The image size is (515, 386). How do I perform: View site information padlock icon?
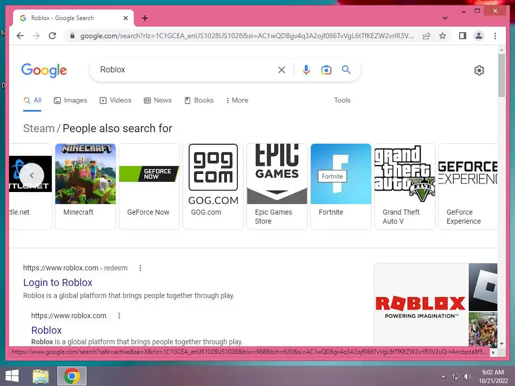[72, 36]
